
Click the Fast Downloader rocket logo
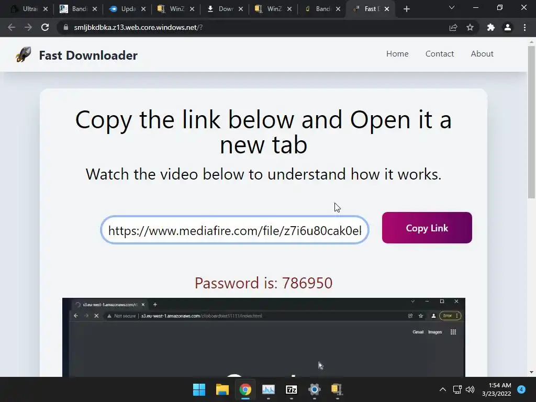coord(23,54)
